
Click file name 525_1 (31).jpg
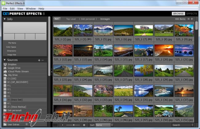coord(63,100)
